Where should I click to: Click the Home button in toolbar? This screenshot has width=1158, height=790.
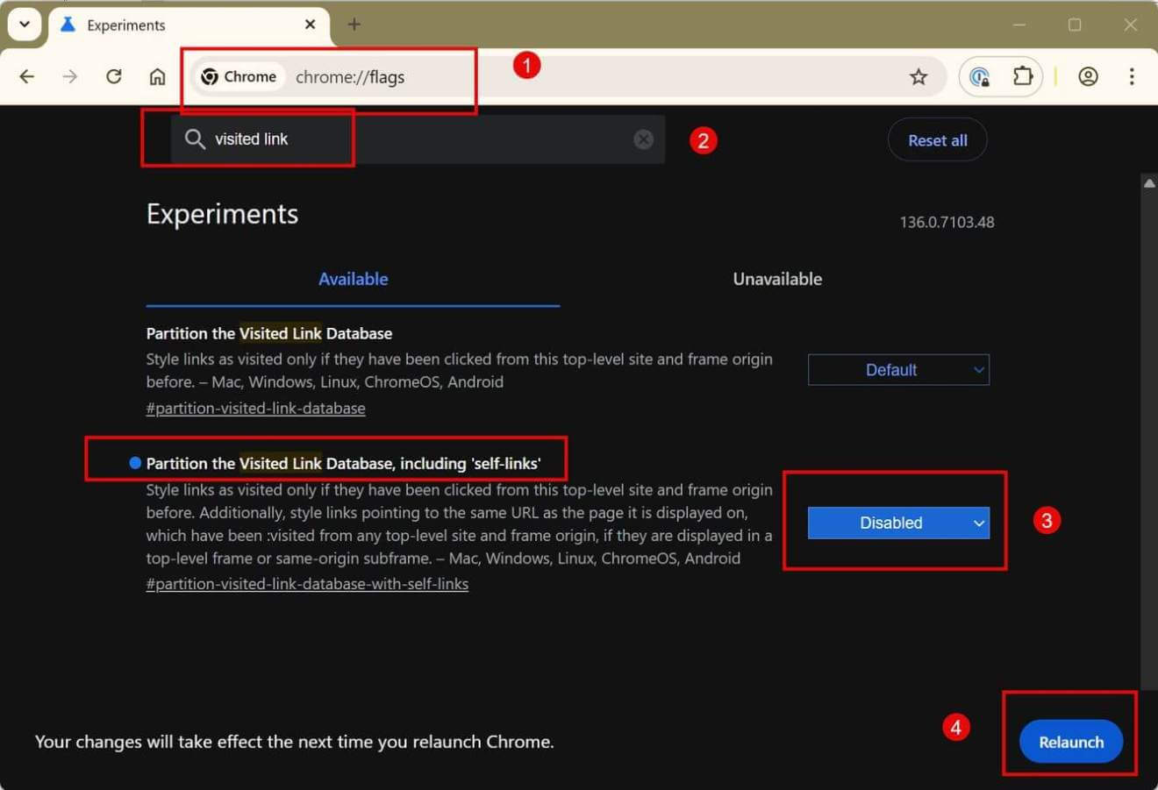pos(157,76)
